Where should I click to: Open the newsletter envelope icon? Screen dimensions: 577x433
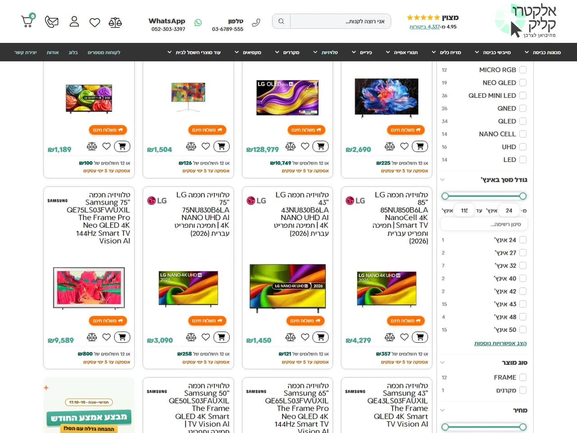pos(52,21)
